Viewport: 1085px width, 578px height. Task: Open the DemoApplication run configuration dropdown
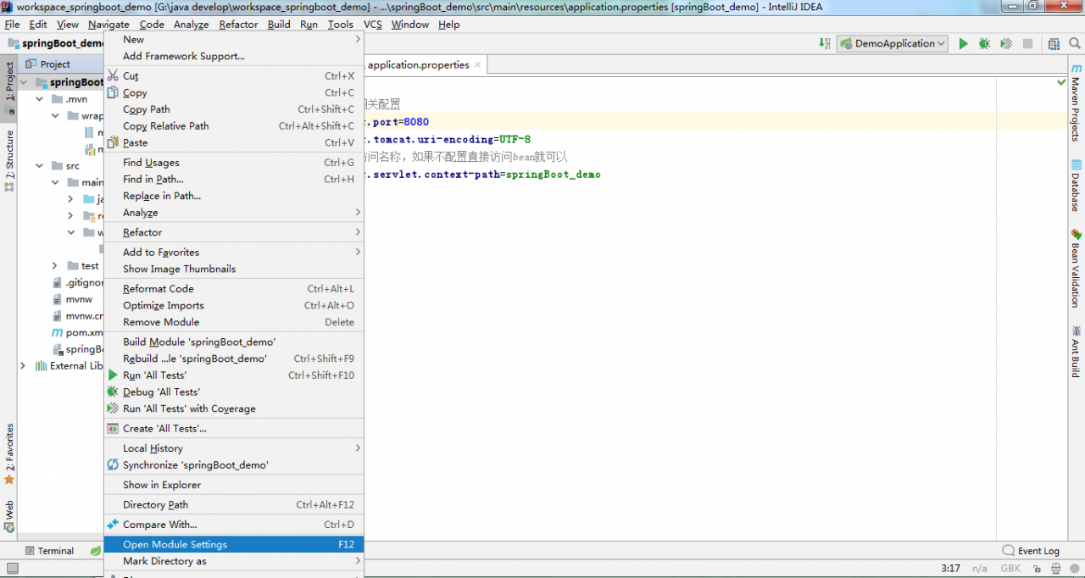click(893, 43)
